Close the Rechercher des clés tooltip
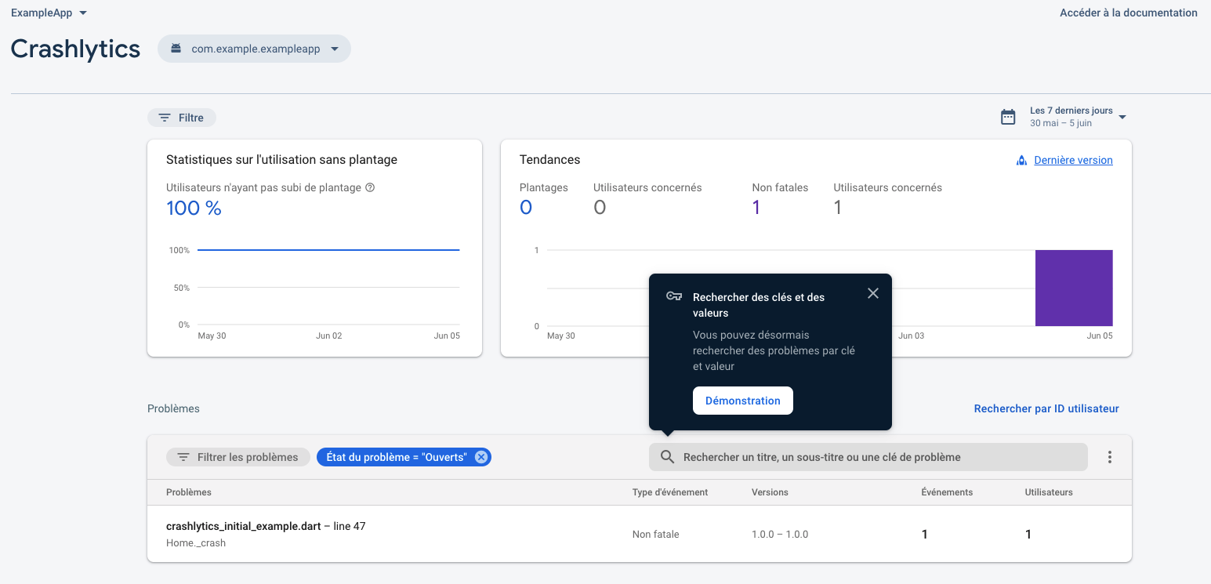This screenshot has height=584, width=1211. [873, 293]
